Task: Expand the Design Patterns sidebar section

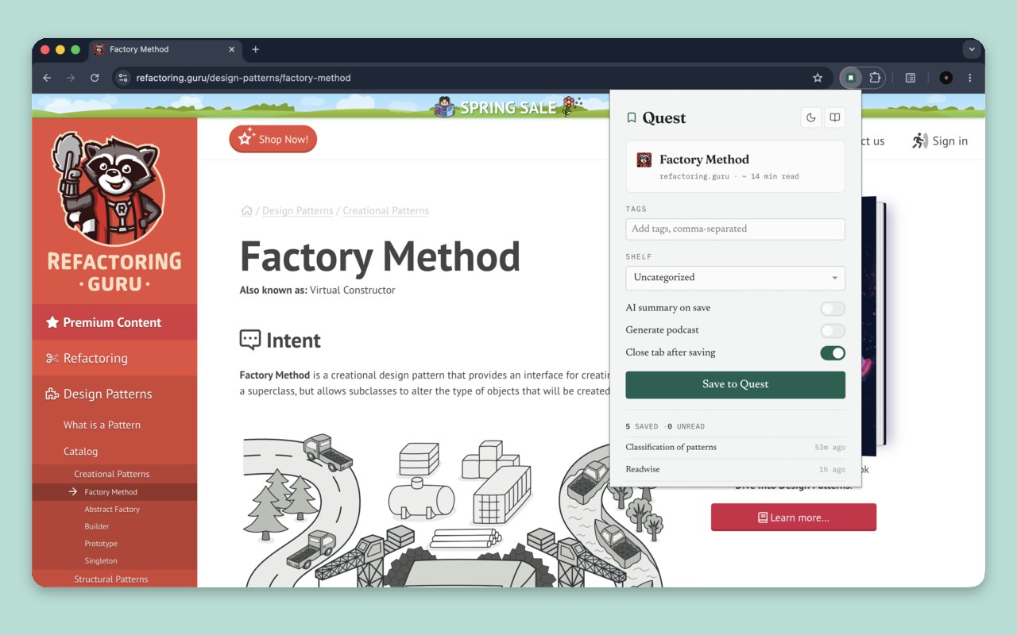Action: point(114,394)
